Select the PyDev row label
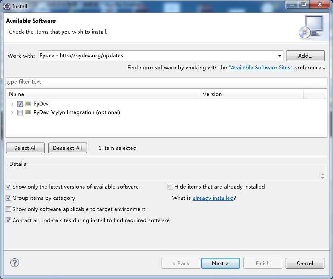Screen dimensions: 333x279 (41, 104)
